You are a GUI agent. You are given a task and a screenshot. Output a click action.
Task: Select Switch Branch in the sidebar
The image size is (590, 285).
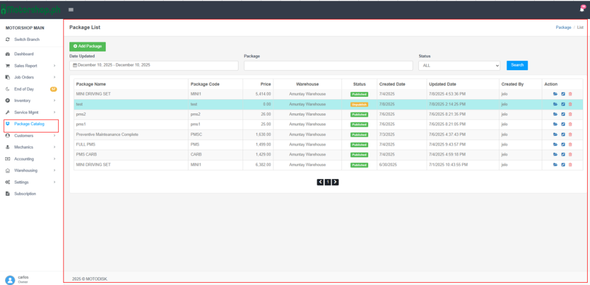(x=27, y=39)
